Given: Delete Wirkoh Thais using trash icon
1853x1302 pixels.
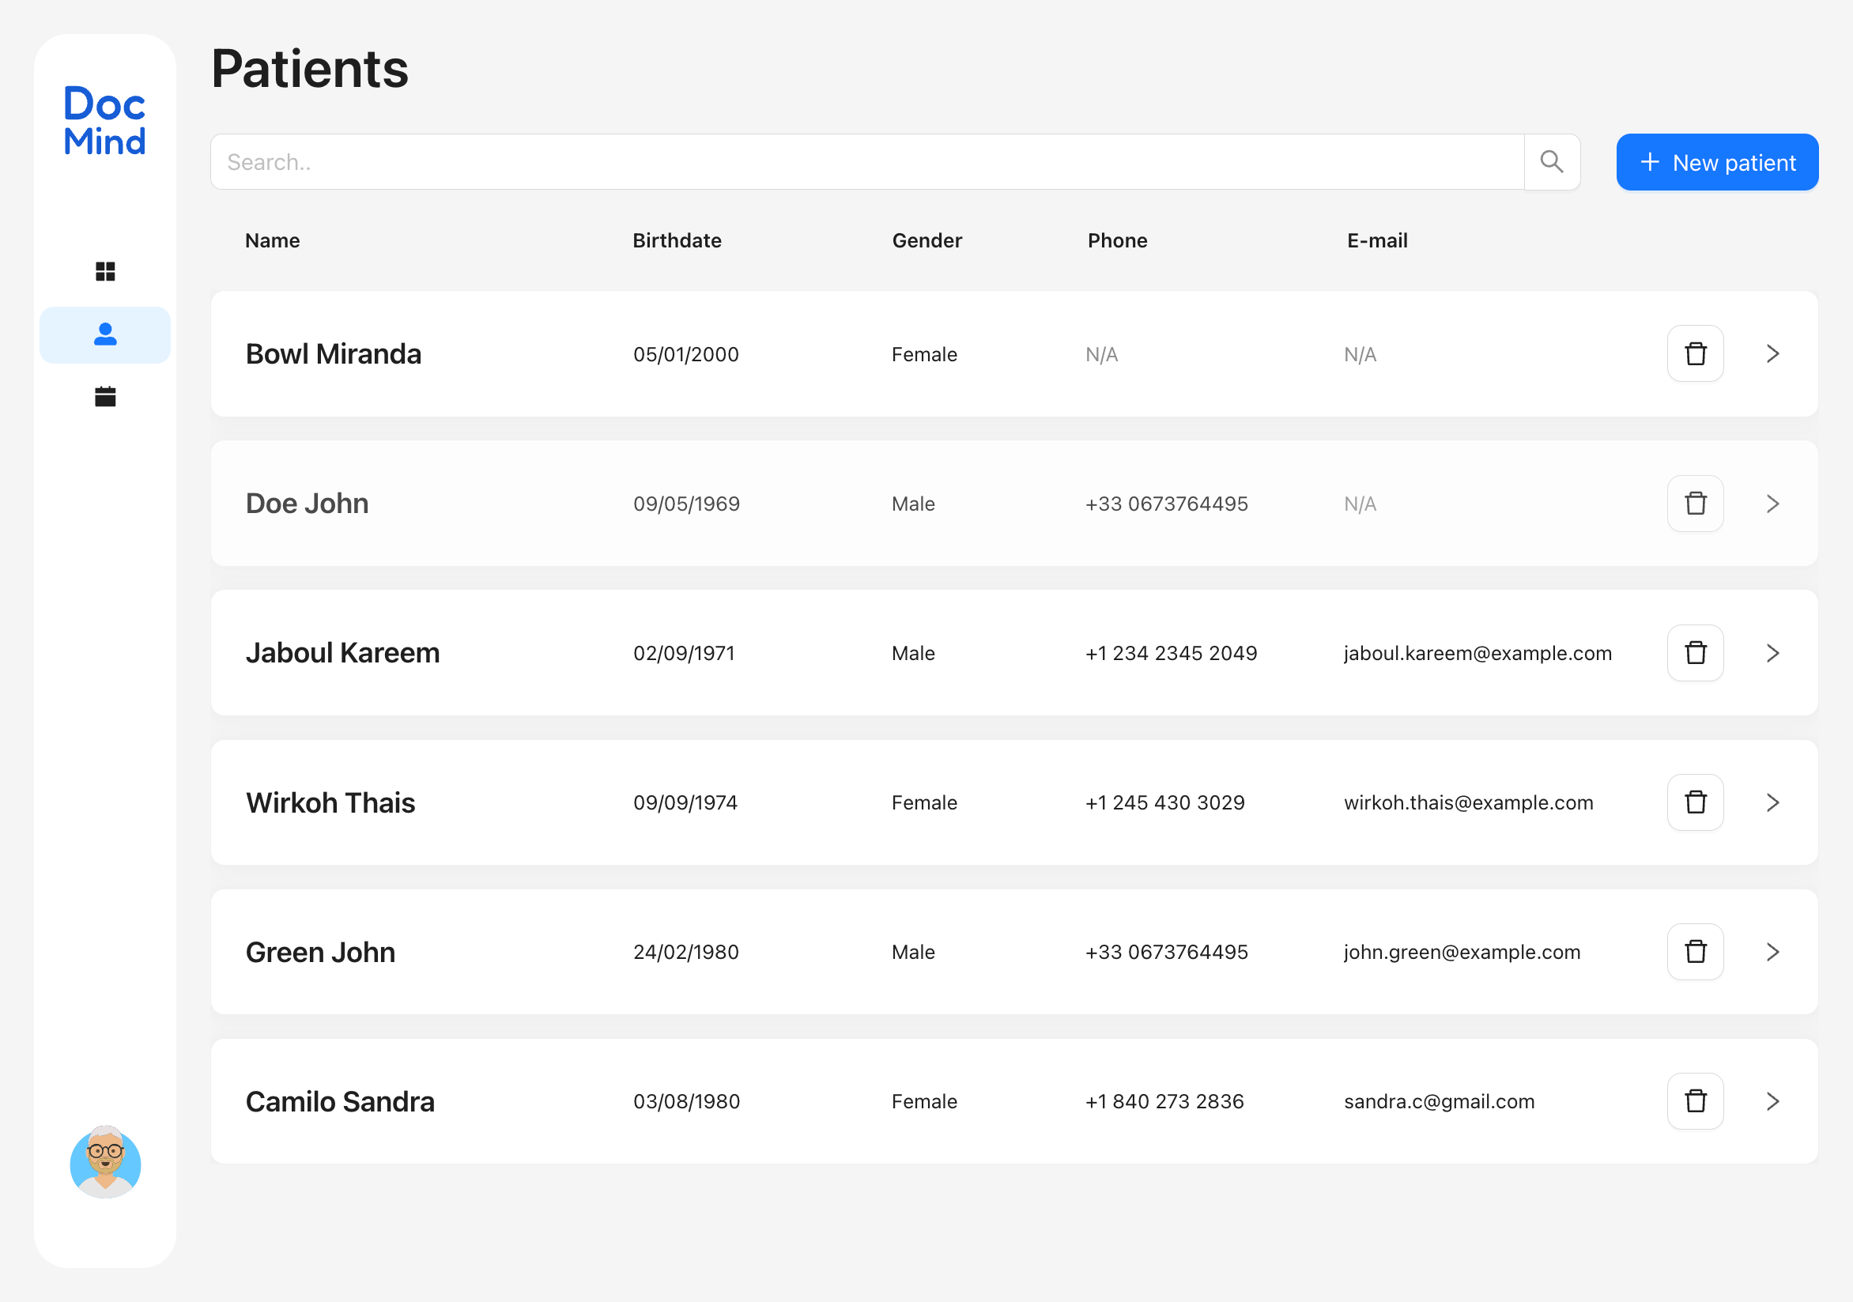Looking at the screenshot, I should pyautogui.click(x=1696, y=802).
